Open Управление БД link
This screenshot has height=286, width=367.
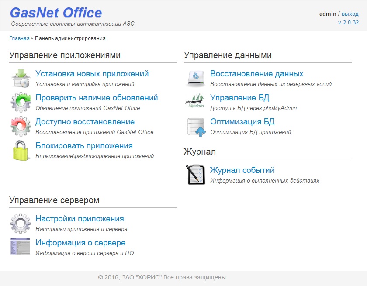tap(240, 97)
